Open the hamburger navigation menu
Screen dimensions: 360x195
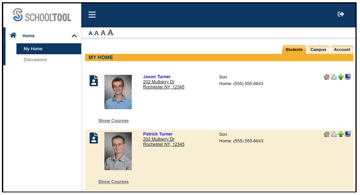tap(92, 15)
